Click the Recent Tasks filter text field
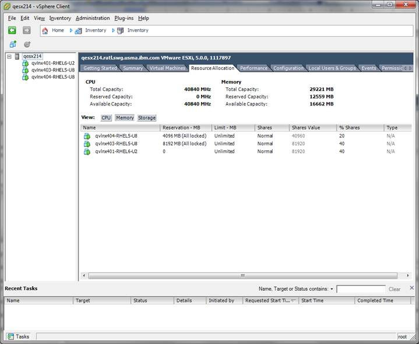 click(x=361, y=289)
